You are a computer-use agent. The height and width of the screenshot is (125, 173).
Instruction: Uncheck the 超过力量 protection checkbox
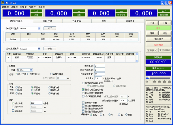pos(13,103)
